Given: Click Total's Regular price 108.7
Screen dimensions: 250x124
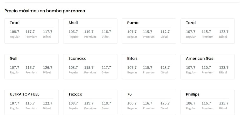Looking at the screenshot, I should click(14, 32).
